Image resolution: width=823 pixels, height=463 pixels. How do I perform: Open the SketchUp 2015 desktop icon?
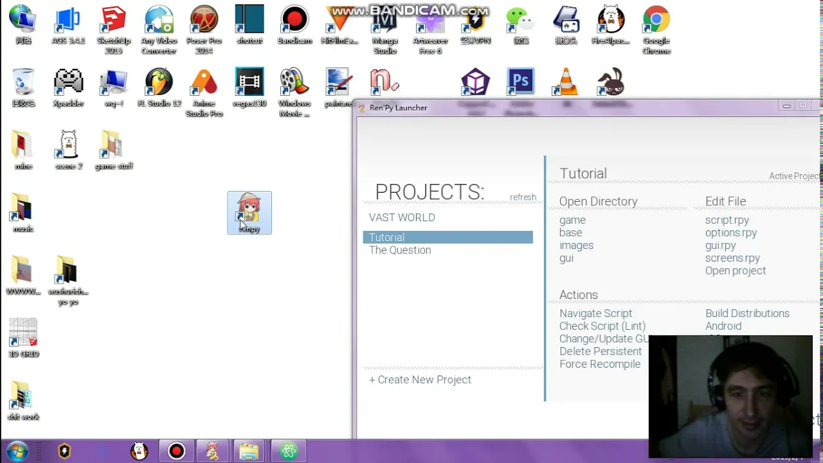[x=113, y=30]
